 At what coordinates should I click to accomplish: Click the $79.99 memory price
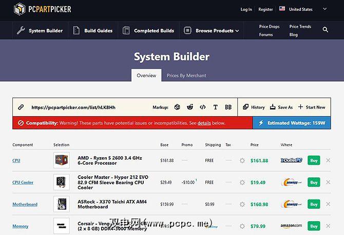tap(258, 226)
